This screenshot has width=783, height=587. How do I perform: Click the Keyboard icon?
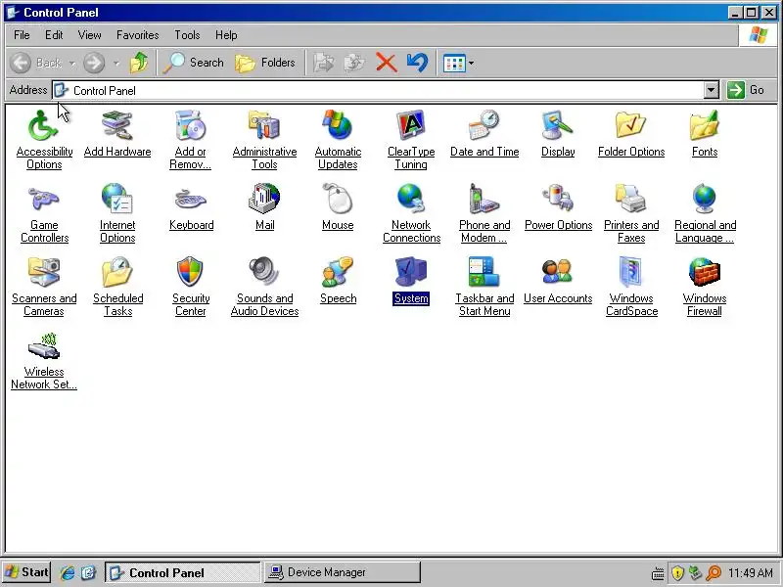click(190, 199)
